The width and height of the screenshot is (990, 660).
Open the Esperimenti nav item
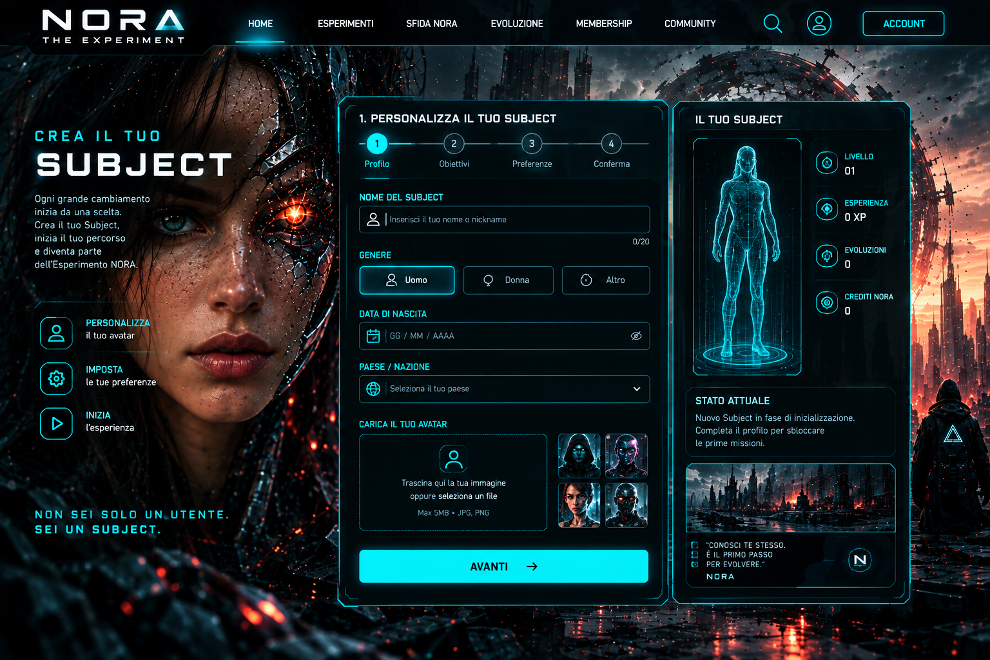(345, 24)
